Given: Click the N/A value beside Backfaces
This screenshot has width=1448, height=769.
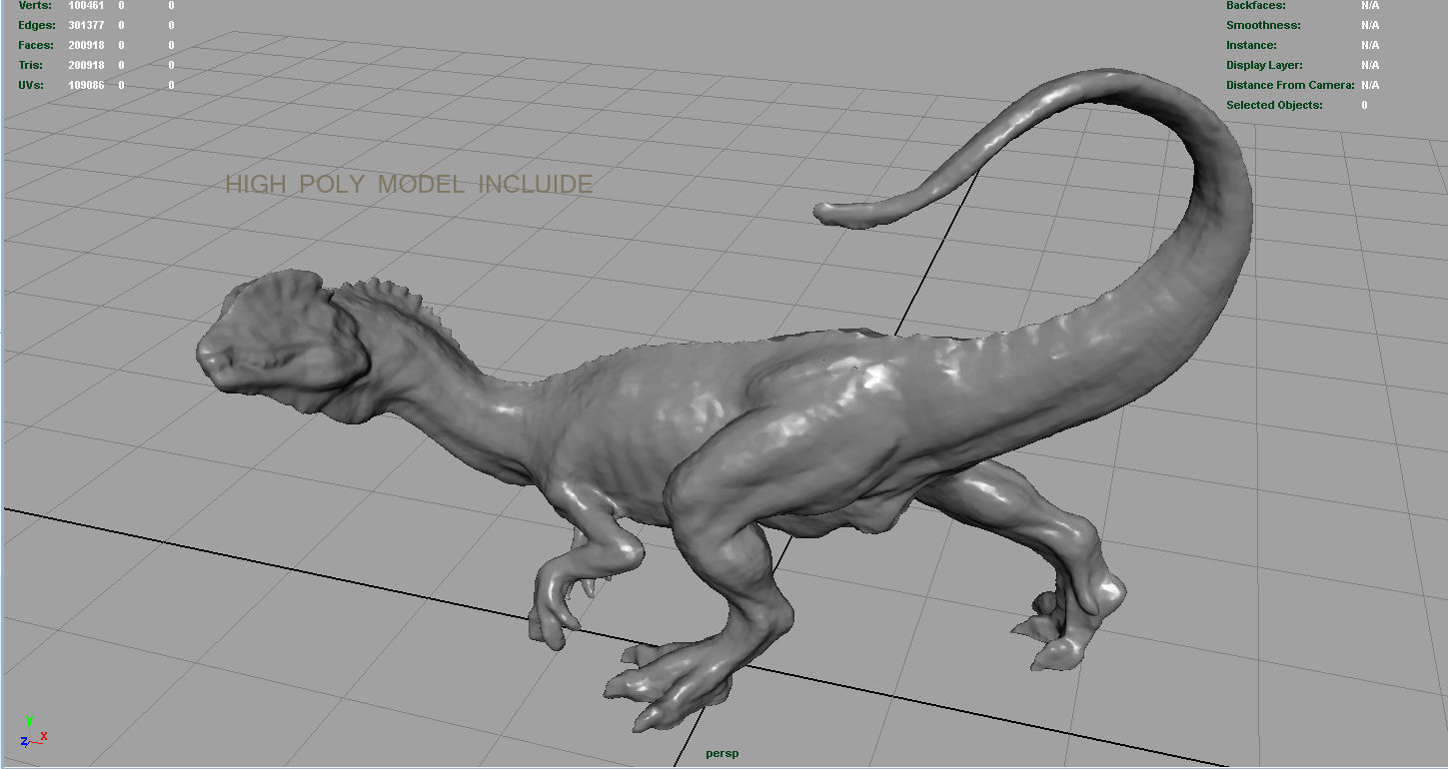Looking at the screenshot, I should 1370,5.
